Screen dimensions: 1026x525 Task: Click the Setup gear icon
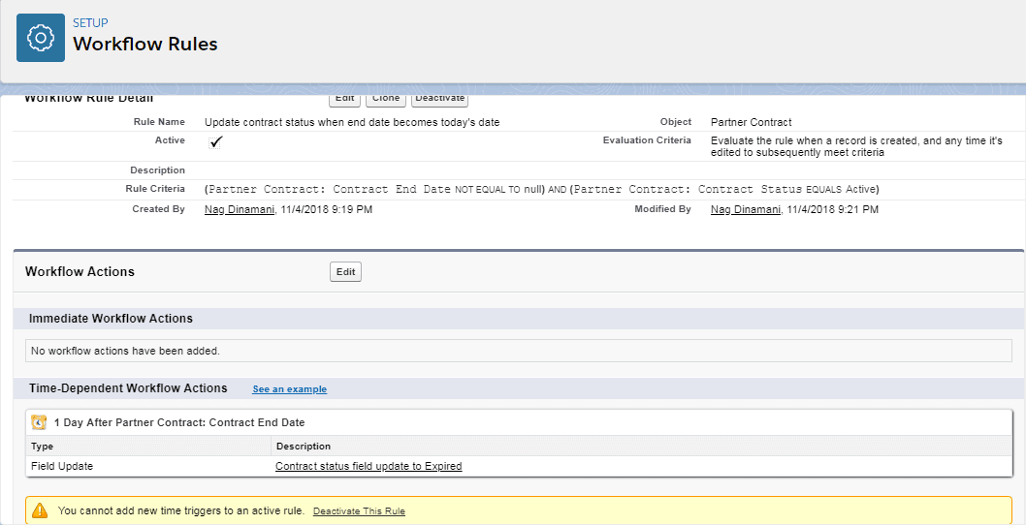(x=41, y=38)
